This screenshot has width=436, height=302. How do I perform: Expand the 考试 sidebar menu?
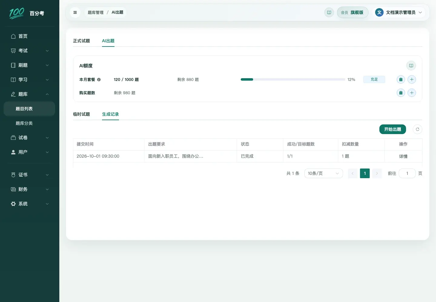[x=29, y=51]
